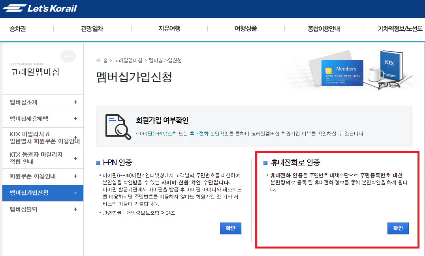Image resolution: width=425 pixels, height=256 pixels.
Task: Click the I-PIN 인증 section heading
Action: point(118,162)
